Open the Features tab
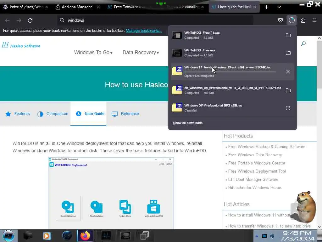 [x=18, y=114]
